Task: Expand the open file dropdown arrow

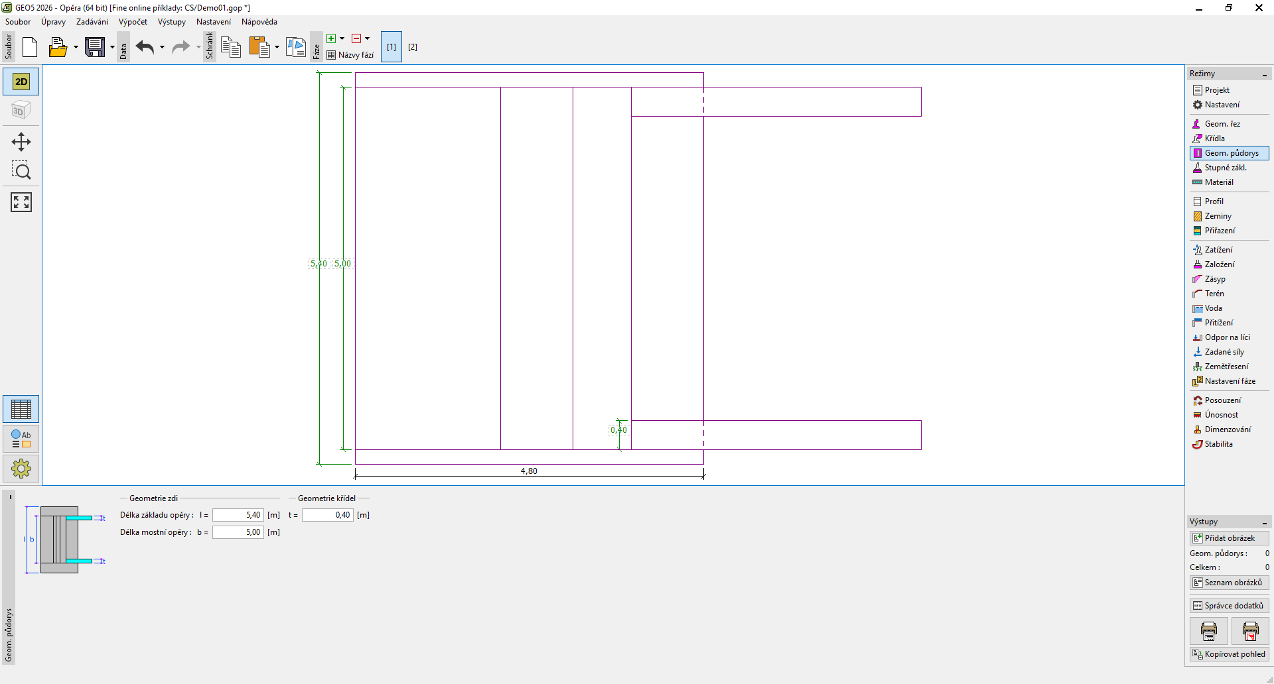Action: pos(76,47)
